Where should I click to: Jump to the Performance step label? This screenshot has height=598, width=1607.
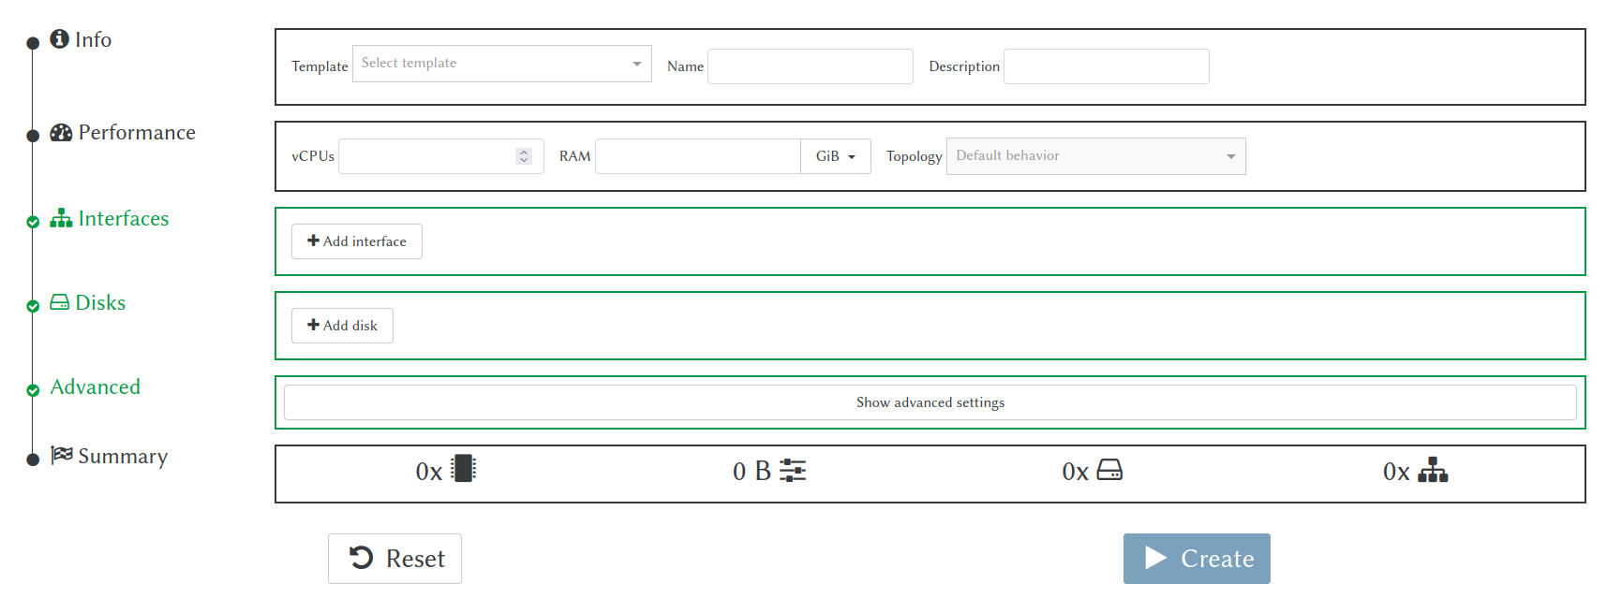pos(137,133)
